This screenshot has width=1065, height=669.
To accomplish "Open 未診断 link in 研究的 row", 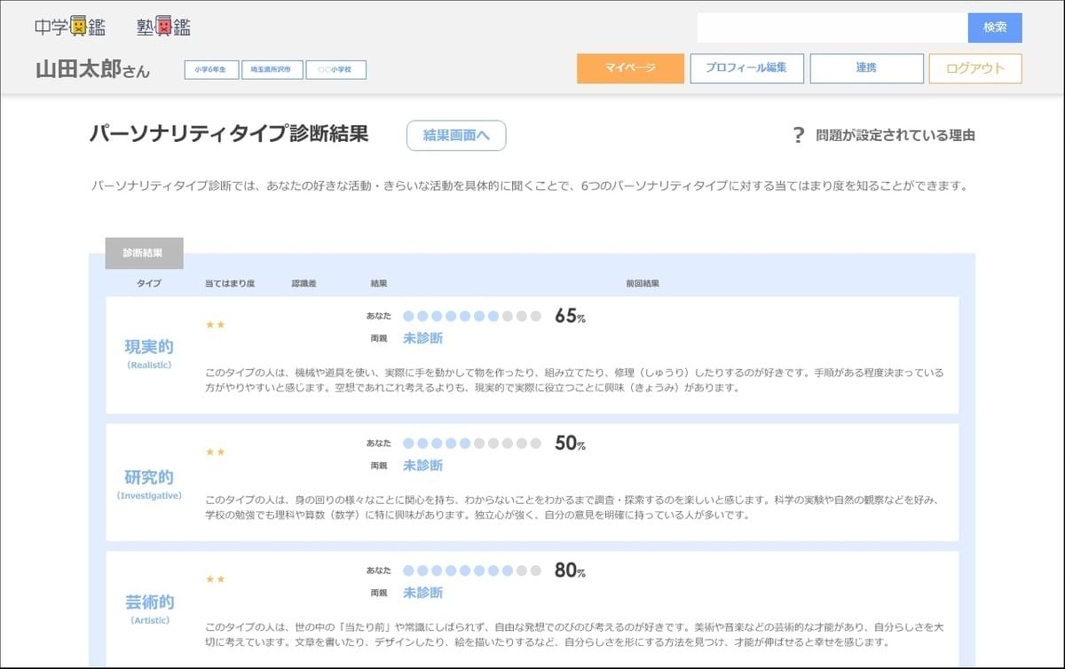I will (x=422, y=465).
